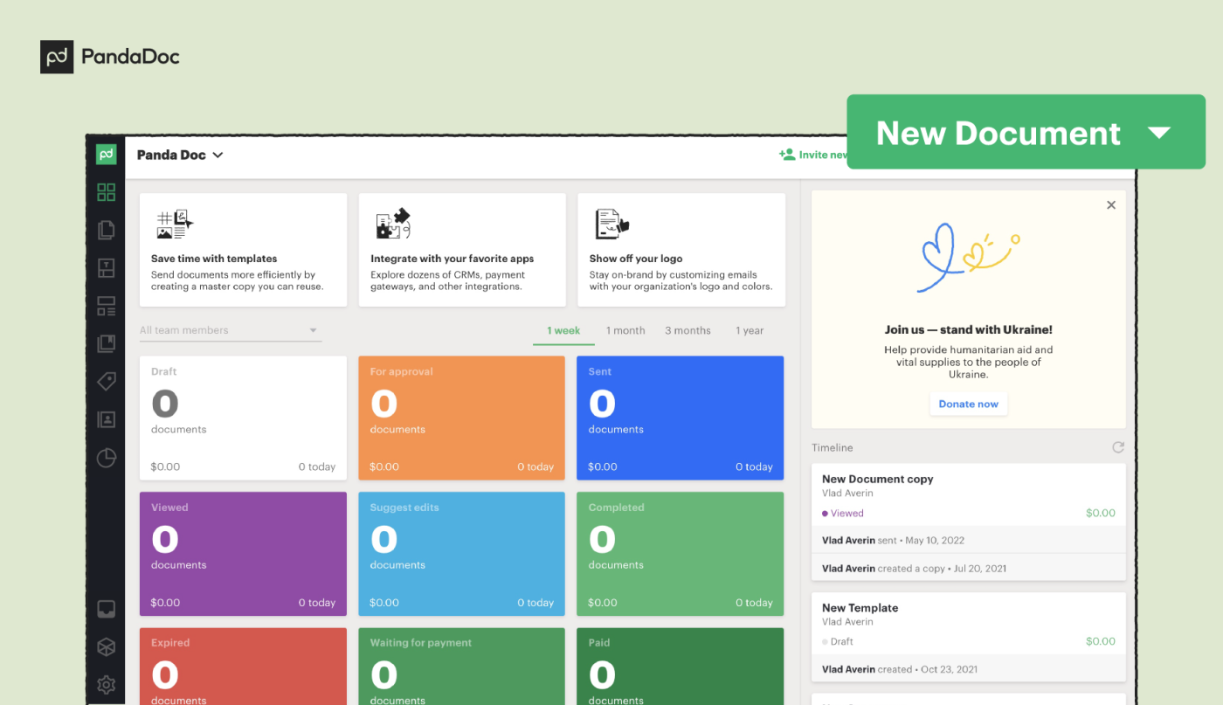Open Save time with templates card

click(243, 250)
